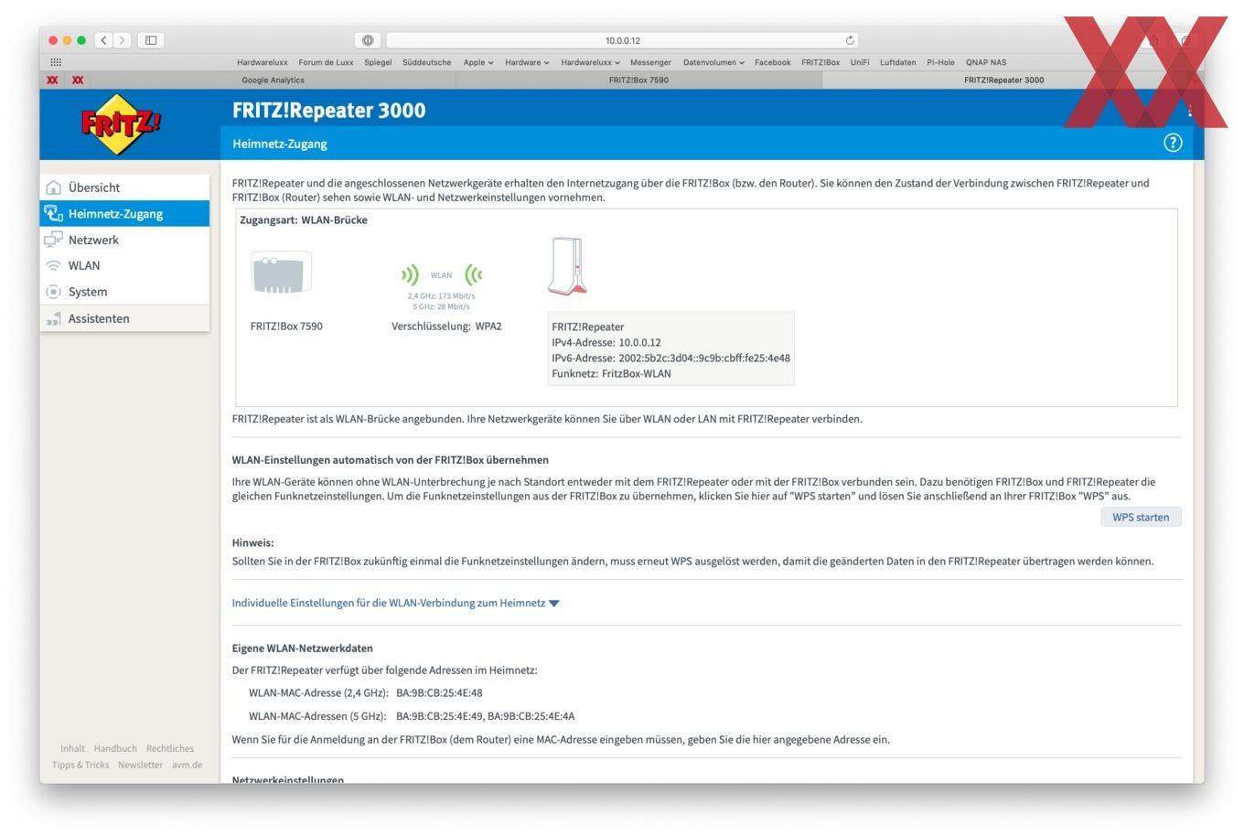Click the Zugangsart: WLAN-Brücke heading
This screenshot has width=1244, height=836.
pos(304,220)
